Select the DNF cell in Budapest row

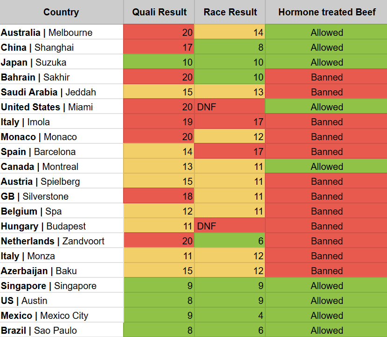point(230,226)
